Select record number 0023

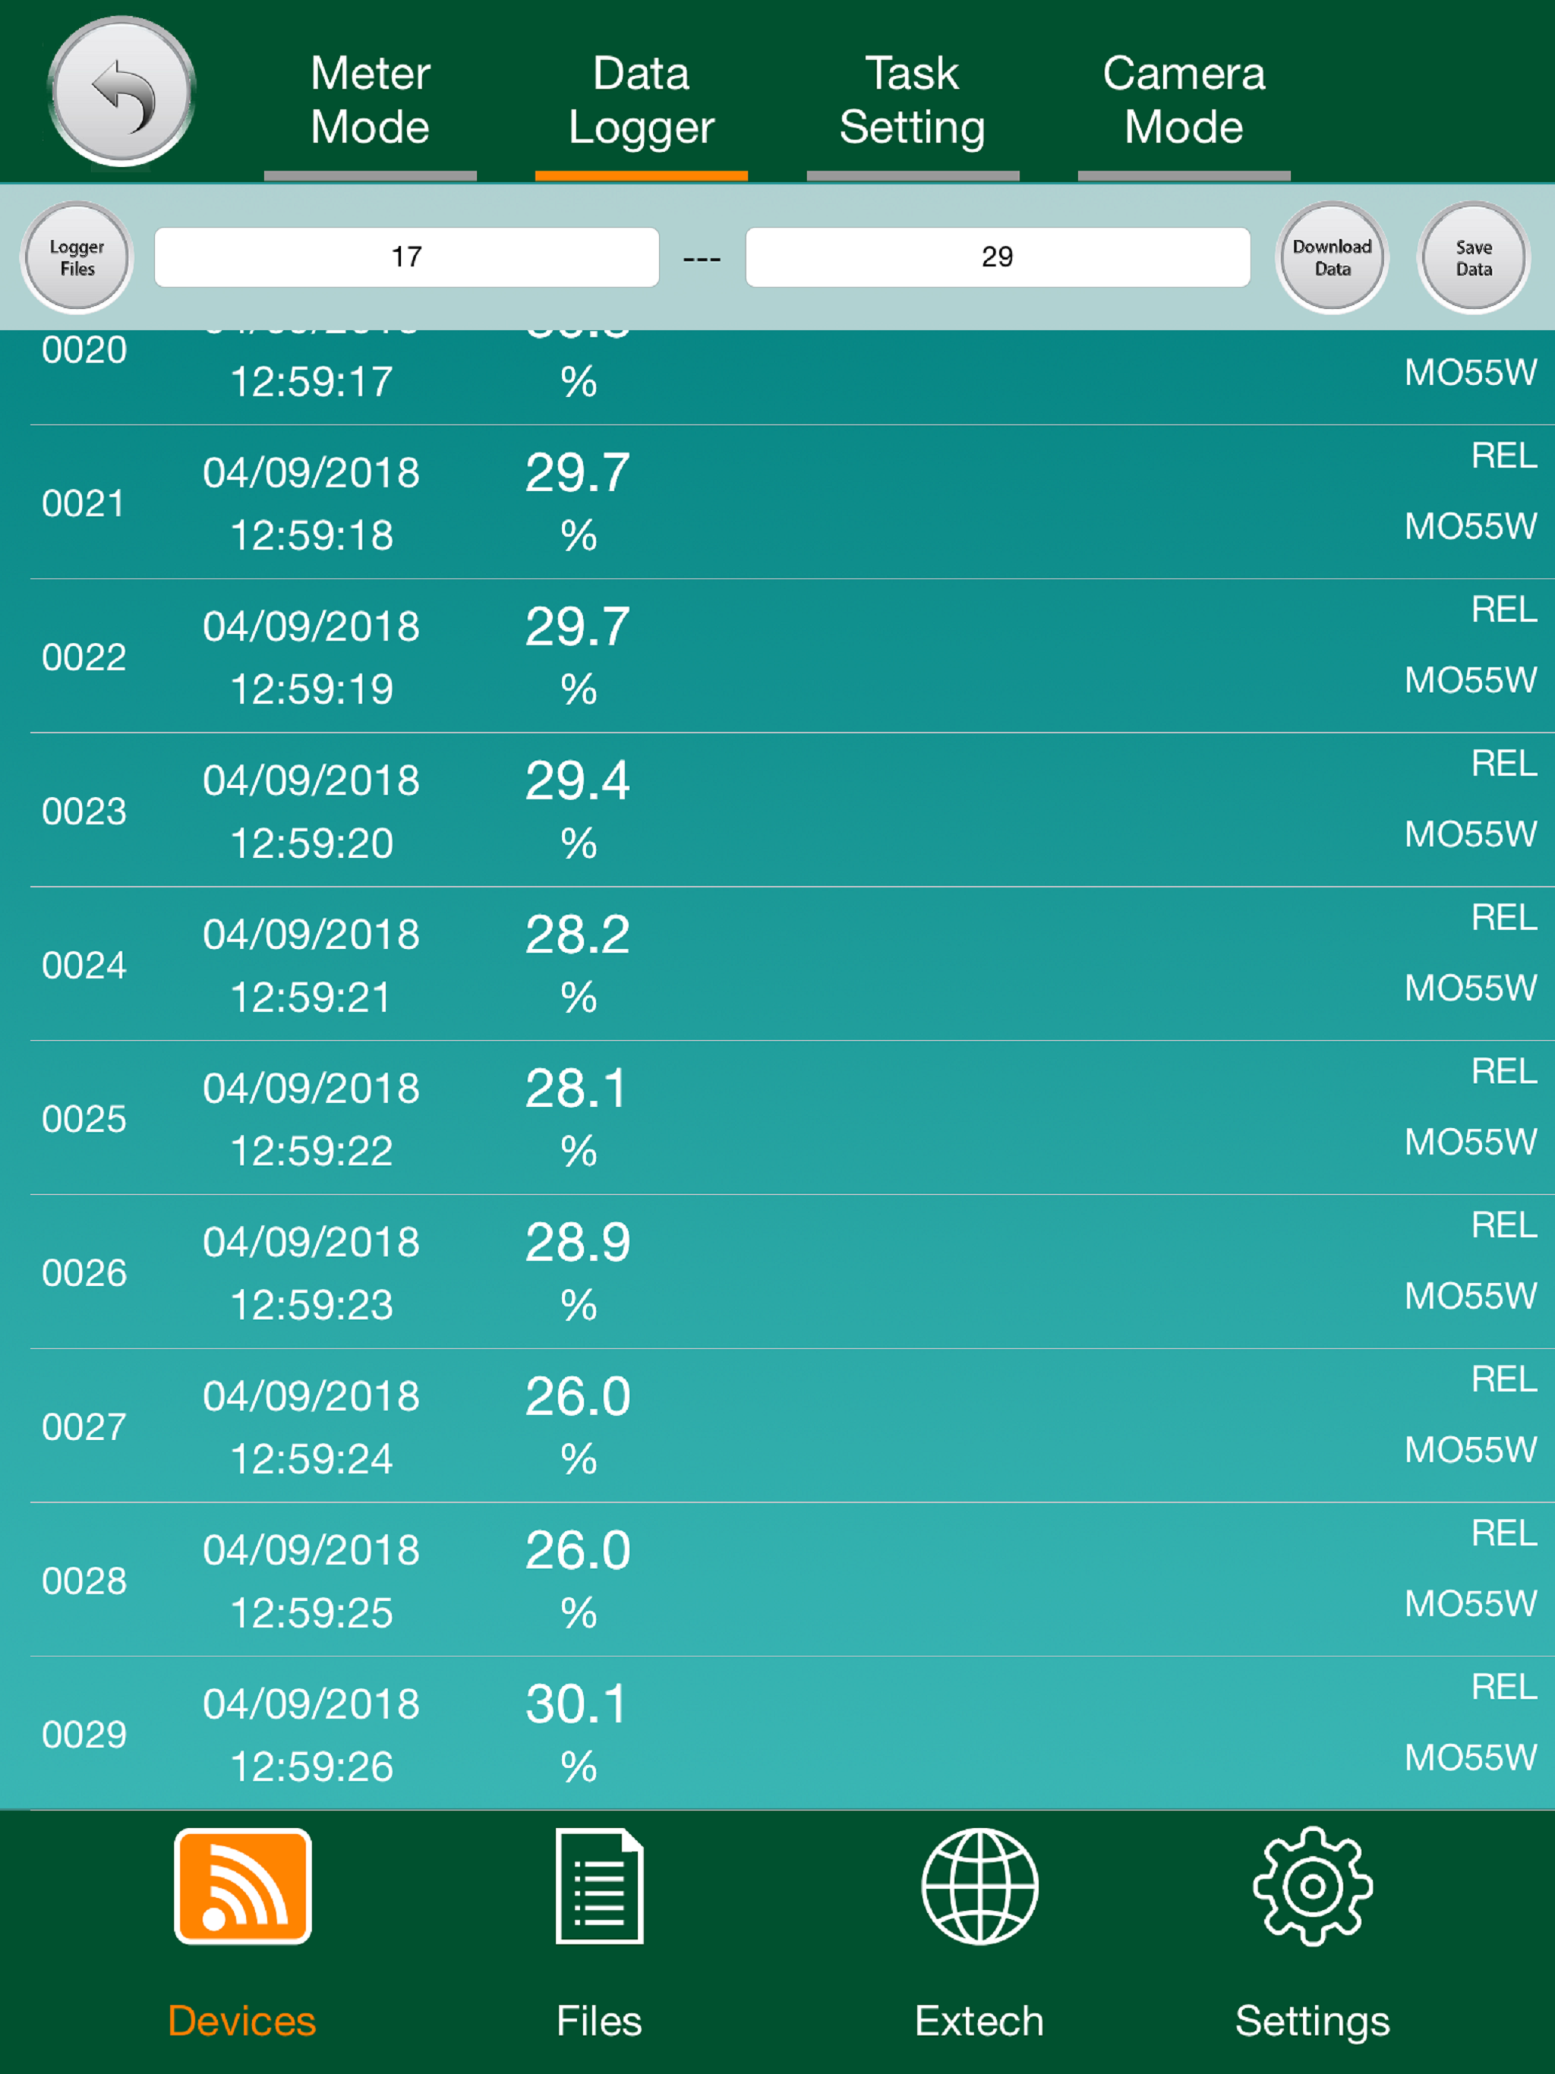point(84,811)
